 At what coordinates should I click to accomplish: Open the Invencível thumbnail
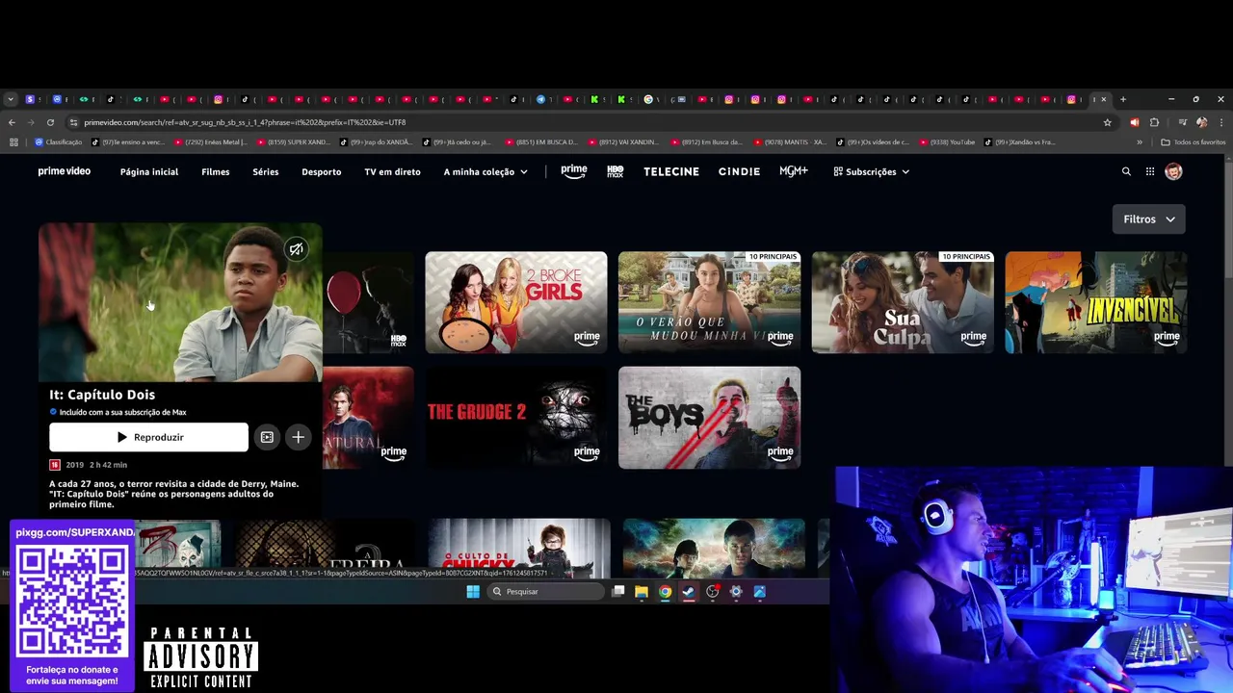tap(1096, 302)
